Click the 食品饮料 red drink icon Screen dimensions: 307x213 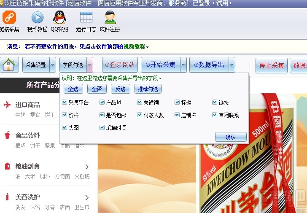pos(7,135)
